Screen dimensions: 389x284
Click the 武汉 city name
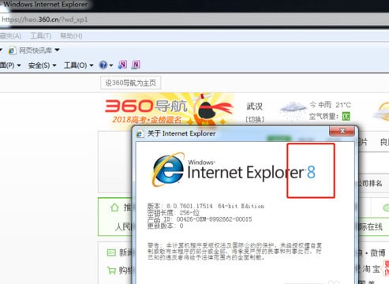tap(254, 106)
